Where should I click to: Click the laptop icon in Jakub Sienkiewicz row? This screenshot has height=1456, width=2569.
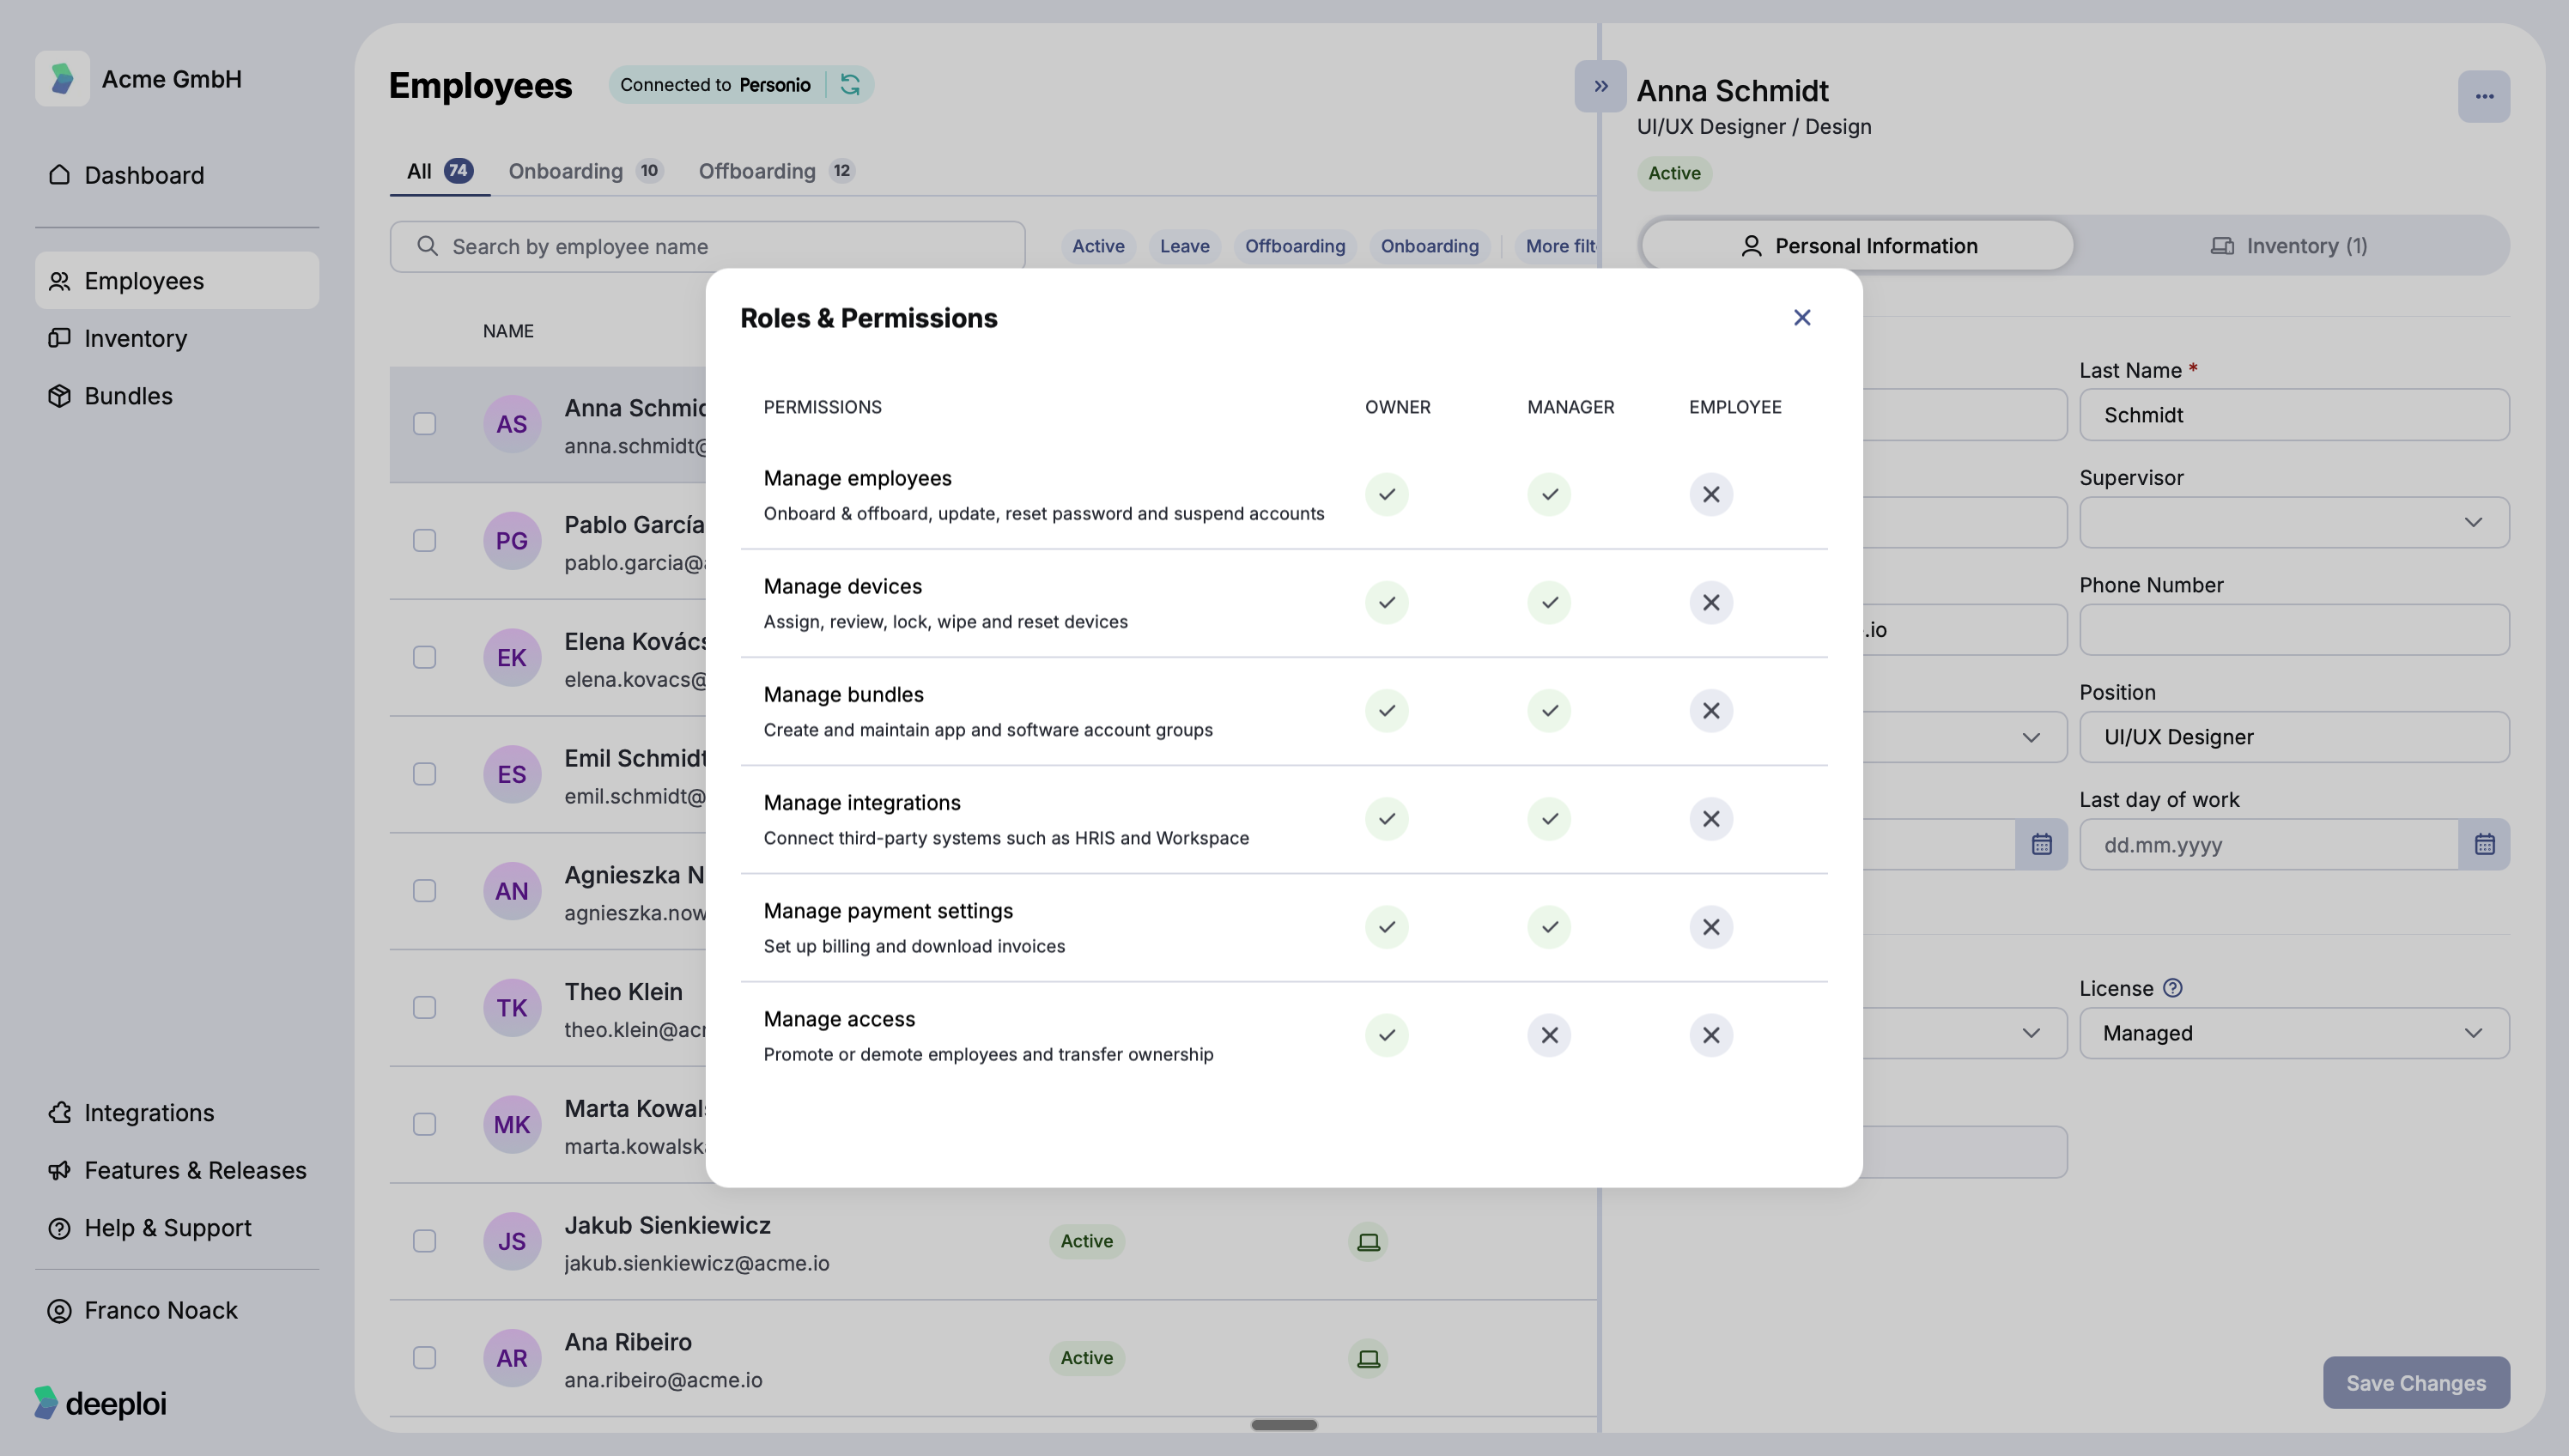(x=1368, y=1241)
